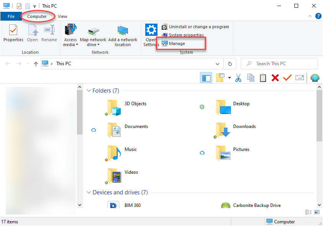Viewport: 323px width, 226px height.
Task: Click the rename field toolbar icon
Action: [x=300, y=78]
